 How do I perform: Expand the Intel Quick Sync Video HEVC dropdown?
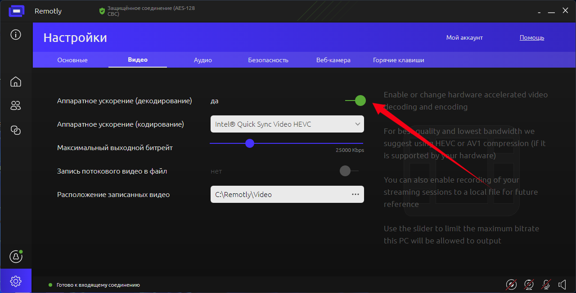[287, 124]
